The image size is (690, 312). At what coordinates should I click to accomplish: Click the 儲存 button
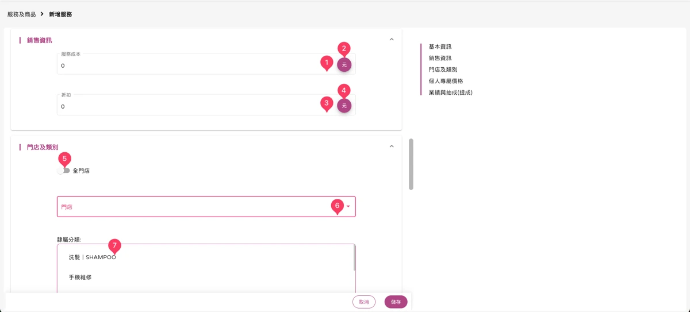click(x=396, y=302)
